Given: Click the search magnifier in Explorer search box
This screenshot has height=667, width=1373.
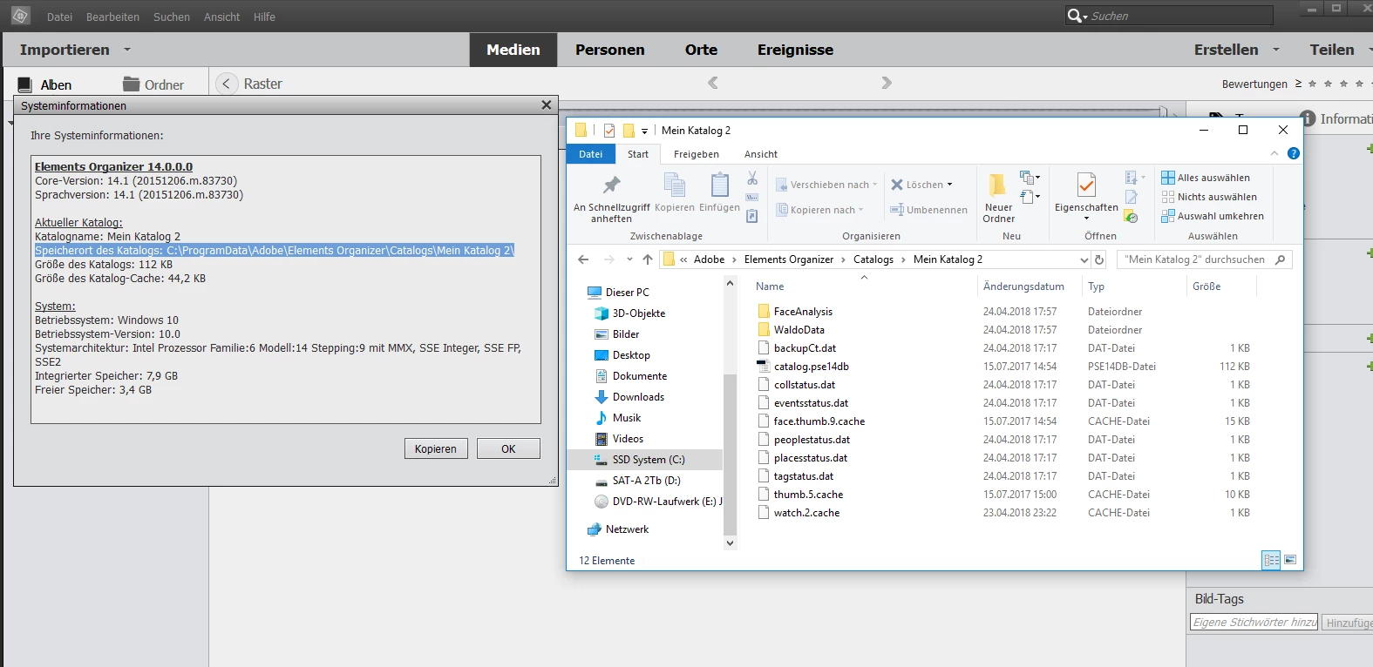Looking at the screenshot, I should (x=1280, y=259).
